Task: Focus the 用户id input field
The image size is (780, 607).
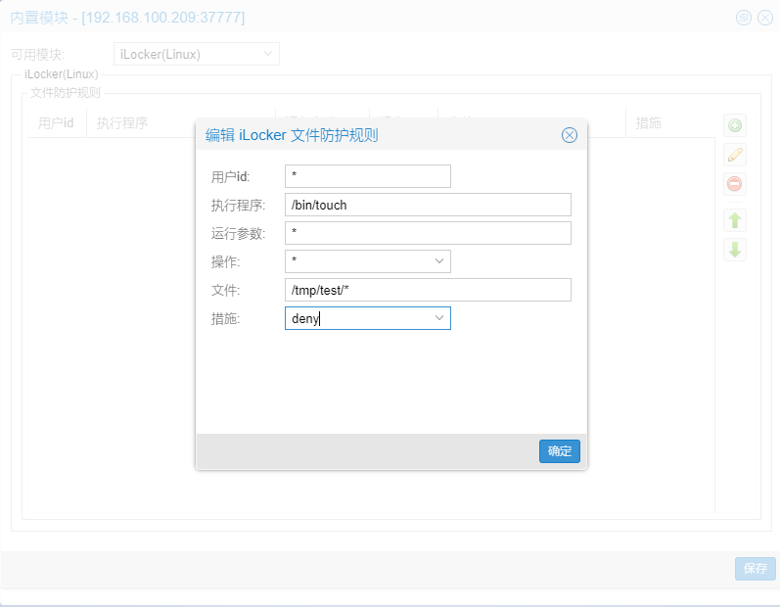Action: [368, 176]
